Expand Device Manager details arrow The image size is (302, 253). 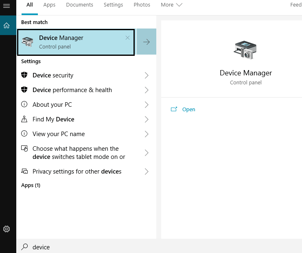point(147,42)
